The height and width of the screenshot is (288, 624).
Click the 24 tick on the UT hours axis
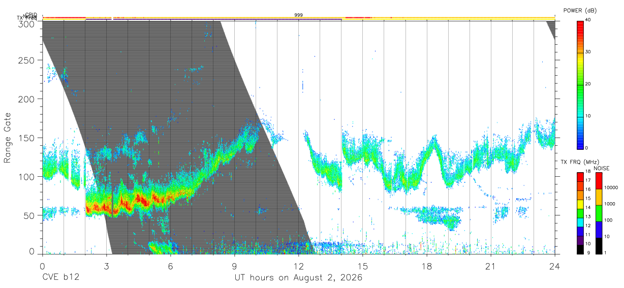coord(554,266)
